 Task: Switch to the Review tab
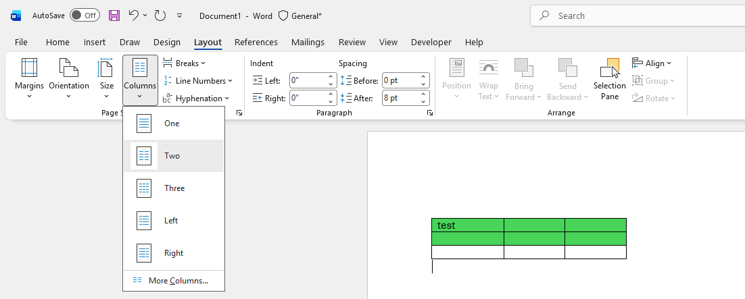352,43
